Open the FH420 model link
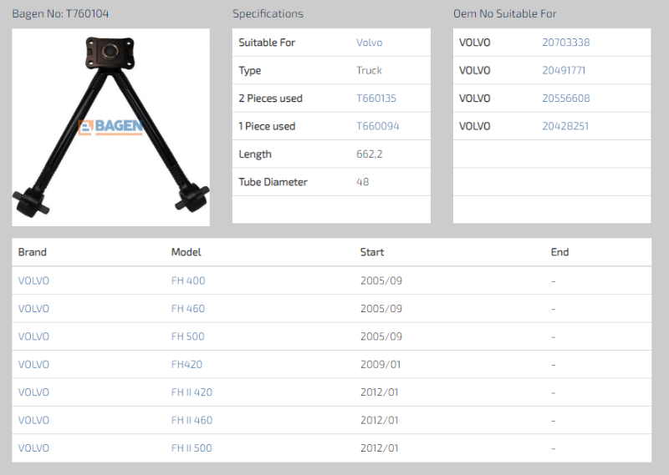 (186, 365)
